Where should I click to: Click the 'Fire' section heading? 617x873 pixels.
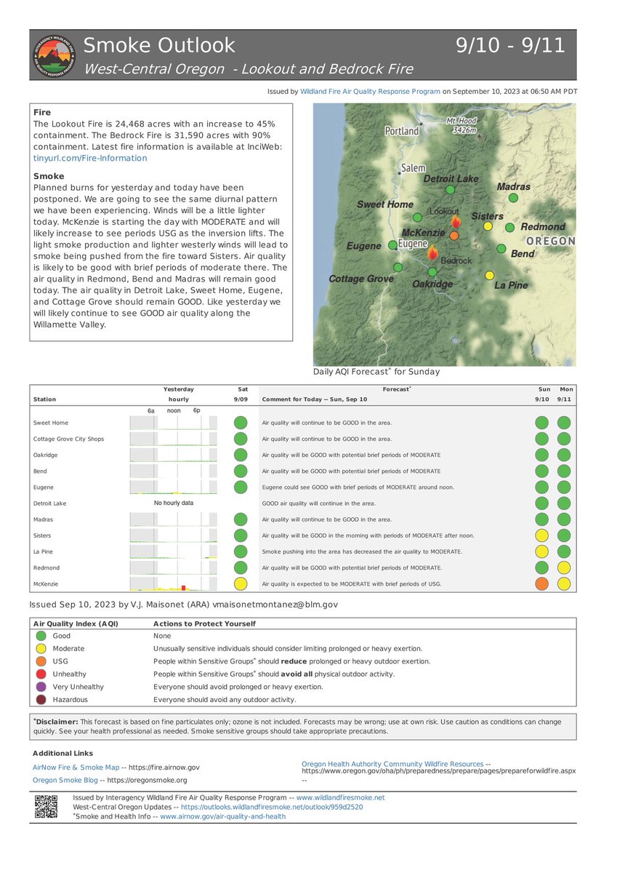coord(42,113)
